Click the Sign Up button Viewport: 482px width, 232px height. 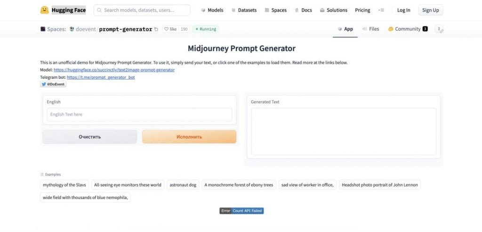(x=430, y=10)
